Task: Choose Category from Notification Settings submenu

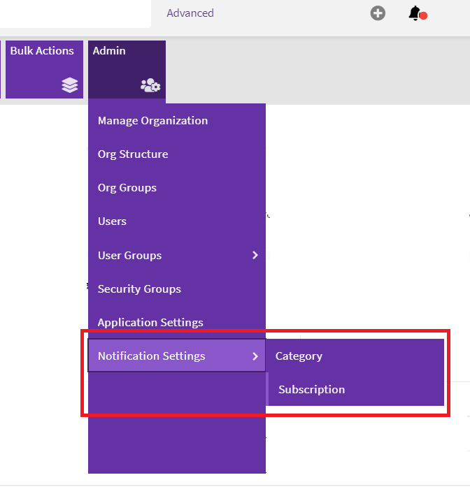Action: tap(299, 356)
